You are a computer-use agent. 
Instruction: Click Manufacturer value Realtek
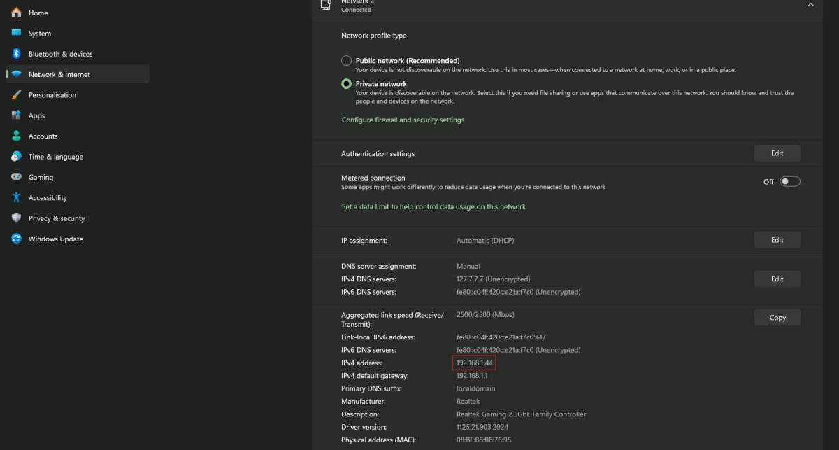467,401
